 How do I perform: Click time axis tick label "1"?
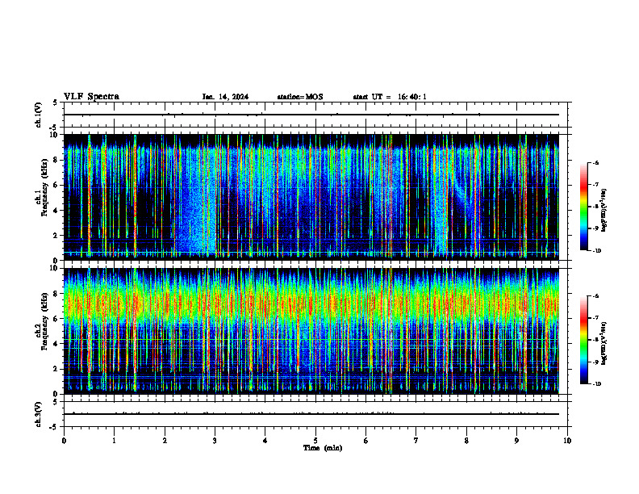[114, 441]
